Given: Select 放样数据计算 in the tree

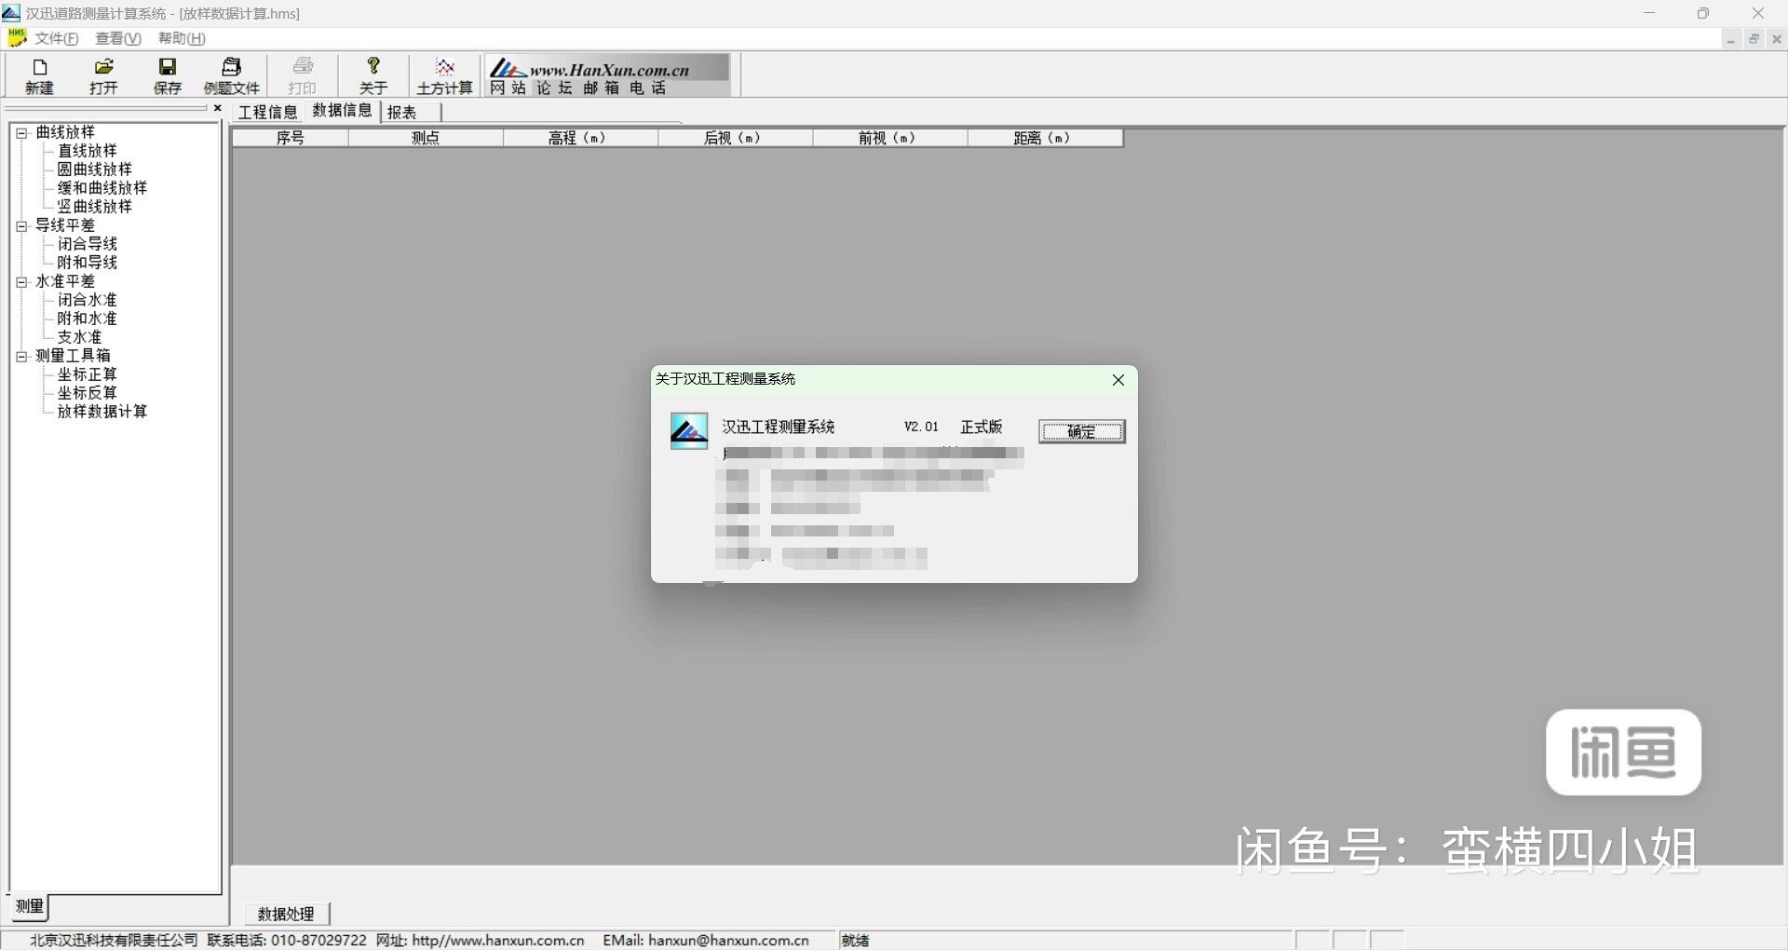Looking at the screenshot, I should point(102,412).
